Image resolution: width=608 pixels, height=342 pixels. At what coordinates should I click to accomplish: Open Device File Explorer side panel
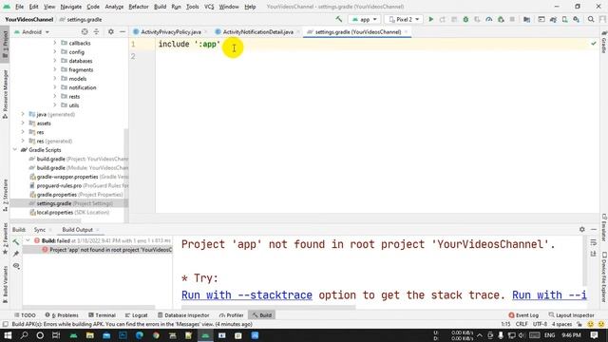(x=604, y=276)
